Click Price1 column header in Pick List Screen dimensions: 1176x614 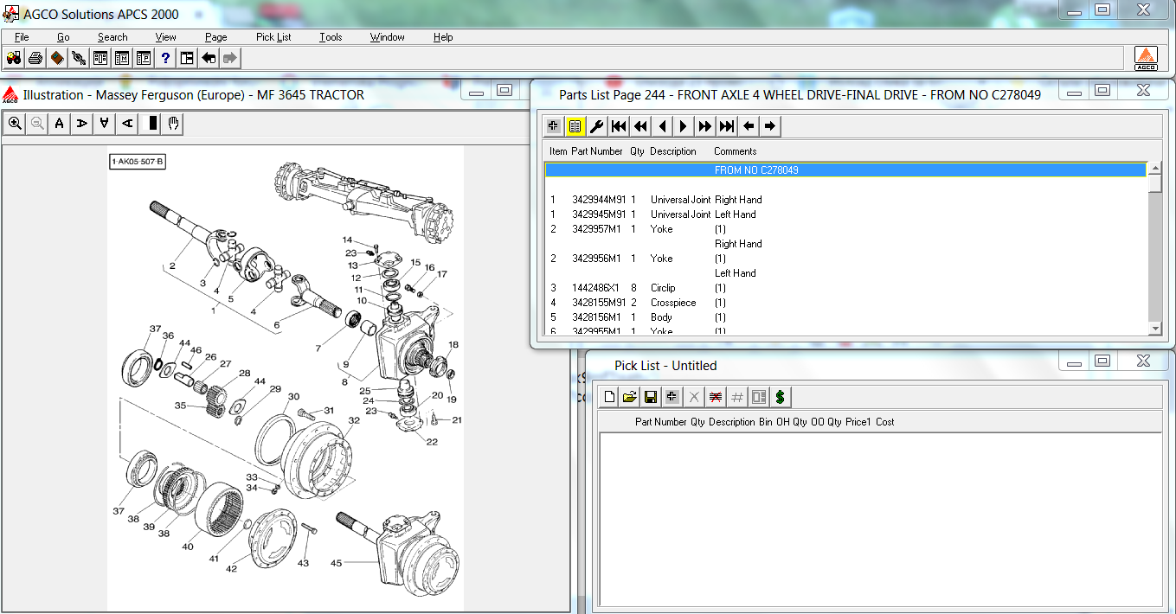858,422
